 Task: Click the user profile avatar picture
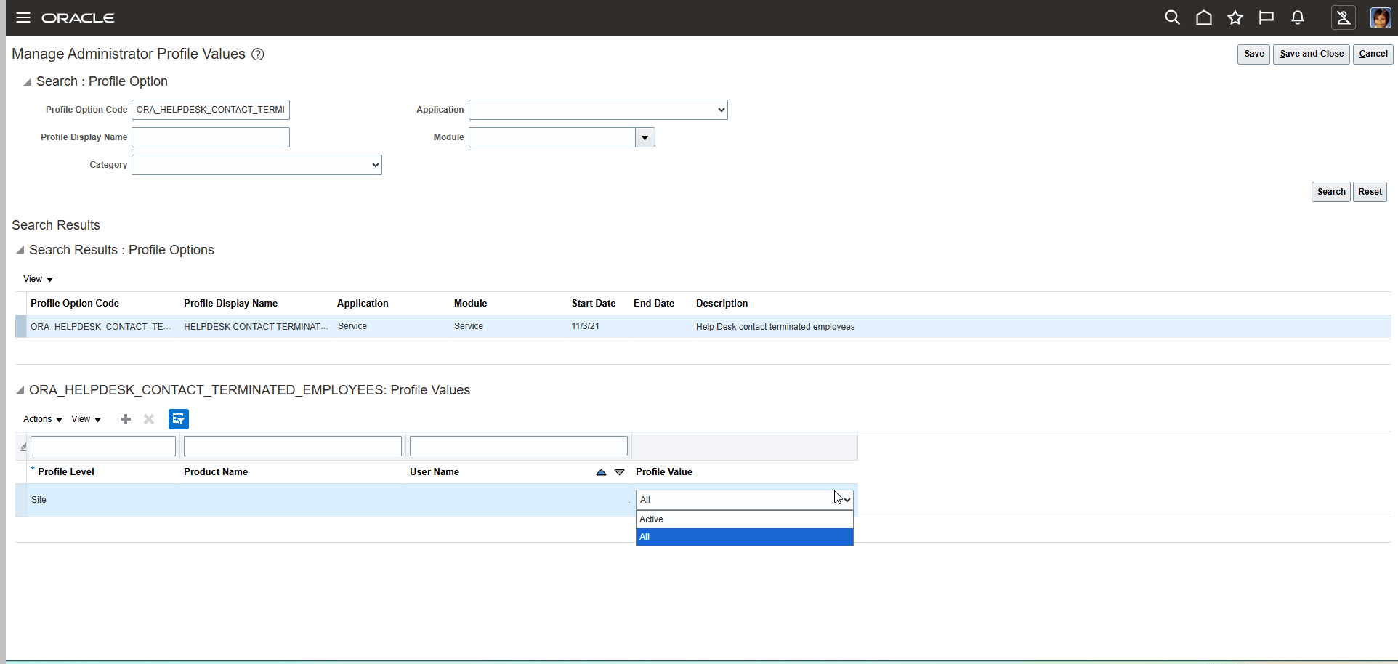(1379, 17)
